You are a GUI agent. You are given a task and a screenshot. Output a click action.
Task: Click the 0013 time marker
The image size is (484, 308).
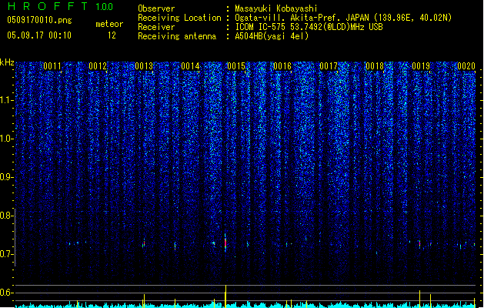(144, 66)
